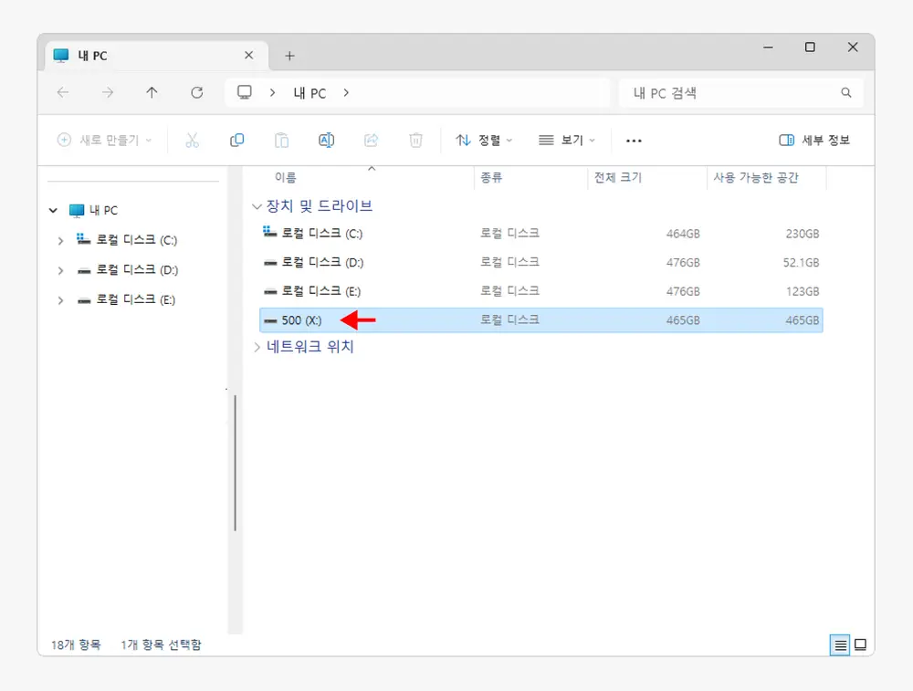
Task: Open the 보기 view dropdown
Action: point(566,140)
